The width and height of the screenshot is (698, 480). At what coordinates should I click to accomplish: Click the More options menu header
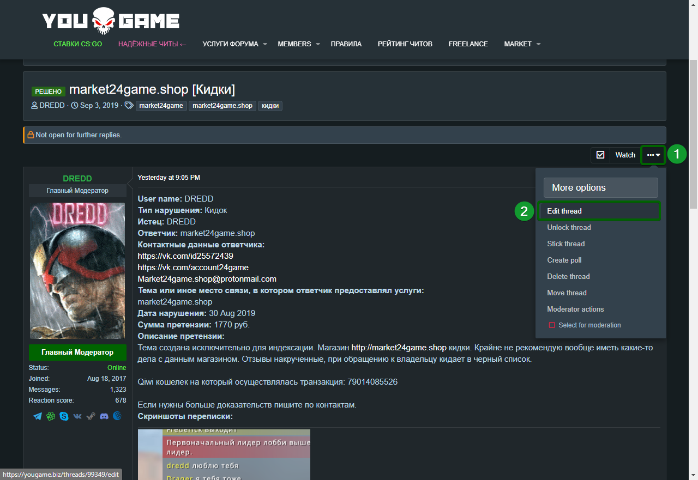(601, 187)
